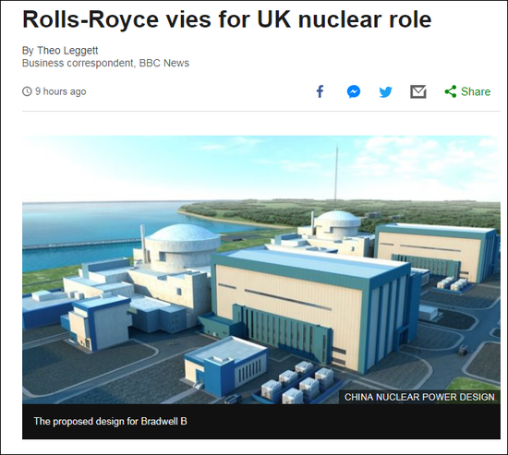Click caption 'The proposed design for Bradwell B'
The width and height of the screenshot is (508, 455).
tap(111, 422)
